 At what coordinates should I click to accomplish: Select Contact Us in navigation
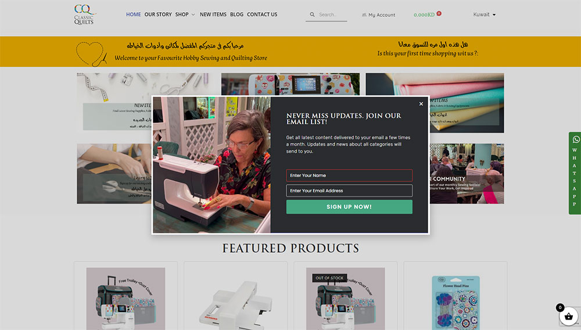point(262,15)
